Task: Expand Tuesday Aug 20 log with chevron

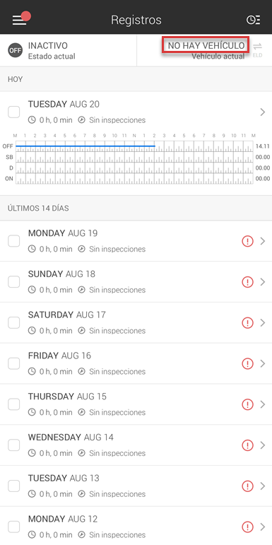Action: point(263,112)
